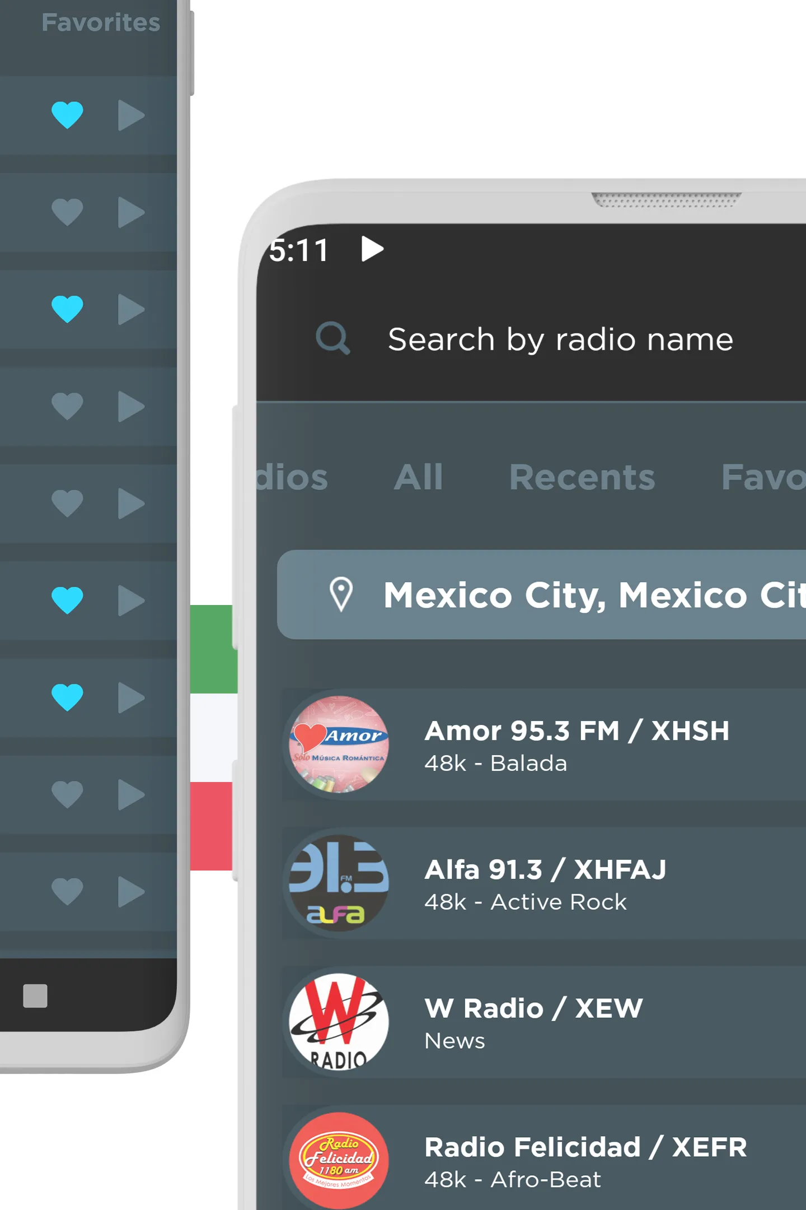Tap the square stop button on the left phone
Viewport: 806px width, 1210px height.
coord(35,995)
